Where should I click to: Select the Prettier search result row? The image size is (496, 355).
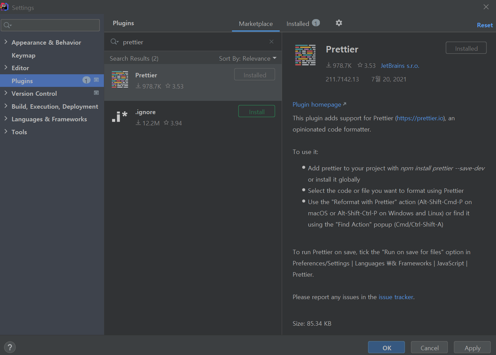point(193,82)
